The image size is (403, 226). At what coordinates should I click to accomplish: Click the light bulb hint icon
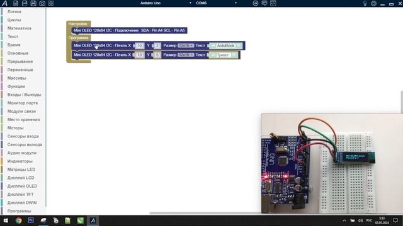click(x=365, y=3)
